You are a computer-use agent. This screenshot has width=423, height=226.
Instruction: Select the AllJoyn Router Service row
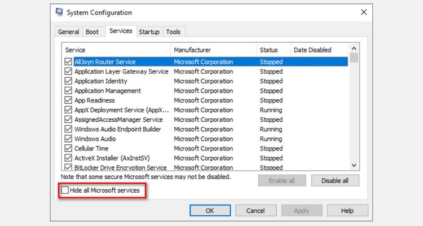pyautogui.click(x=205, y=62)
